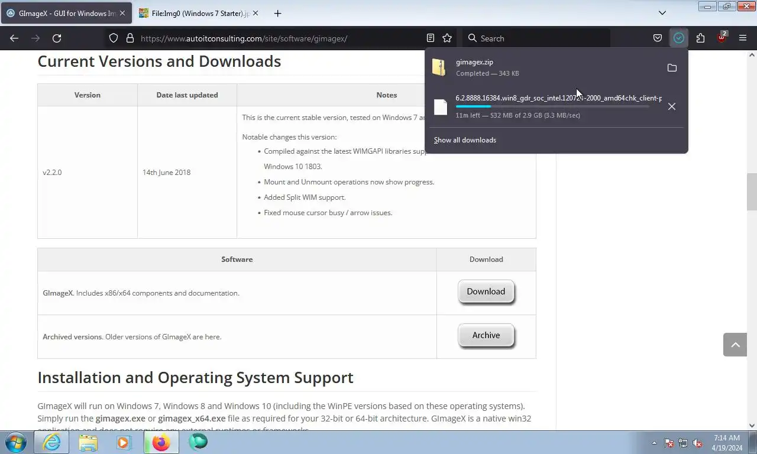Click the downloads toolbar icon
This screenshot has width=757, height=454.
(x=679, y=38)
